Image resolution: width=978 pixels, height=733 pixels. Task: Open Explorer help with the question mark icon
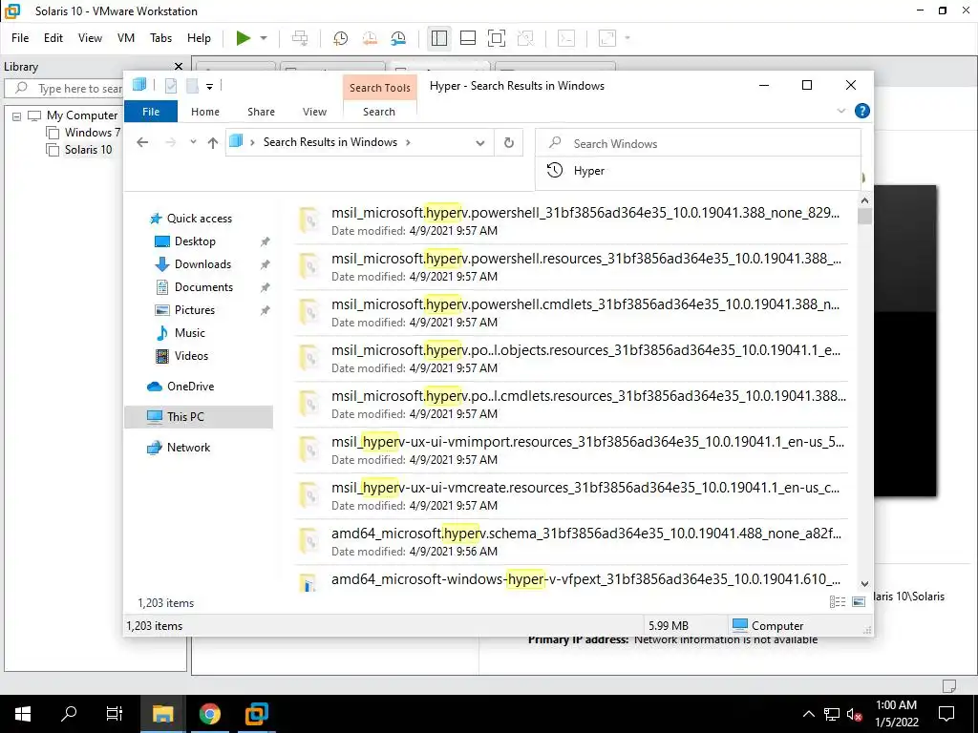(862, 111)
